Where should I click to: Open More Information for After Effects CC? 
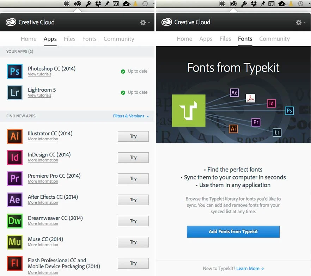pyautogui.click(x=43, y=202)
